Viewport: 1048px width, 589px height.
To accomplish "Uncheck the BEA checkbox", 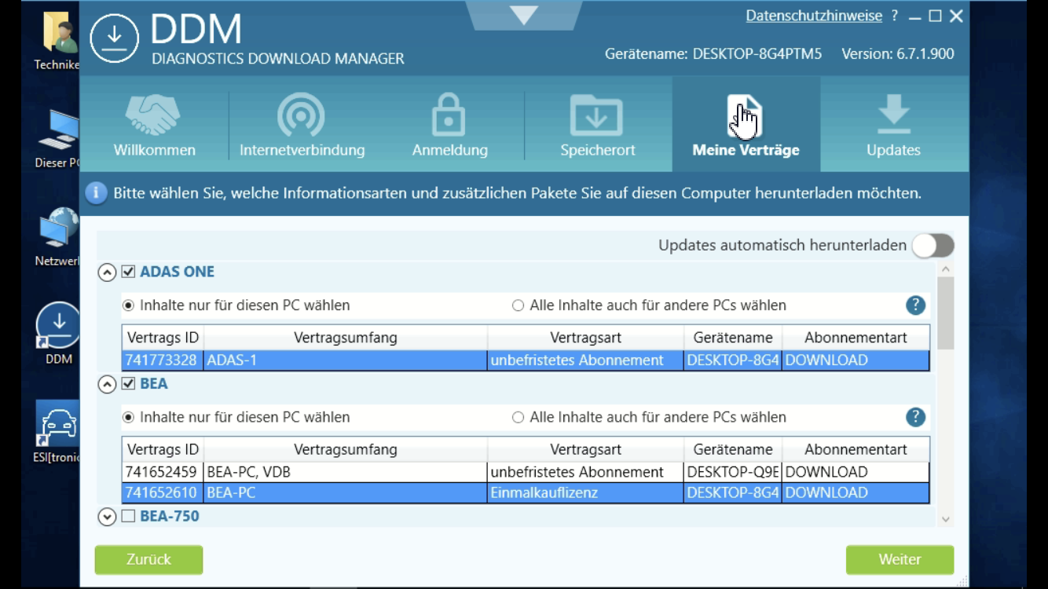I will point(129,384).
